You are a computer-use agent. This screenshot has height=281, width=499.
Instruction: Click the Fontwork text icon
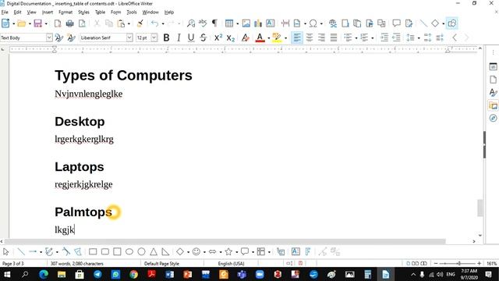click(x=308, y=251)
